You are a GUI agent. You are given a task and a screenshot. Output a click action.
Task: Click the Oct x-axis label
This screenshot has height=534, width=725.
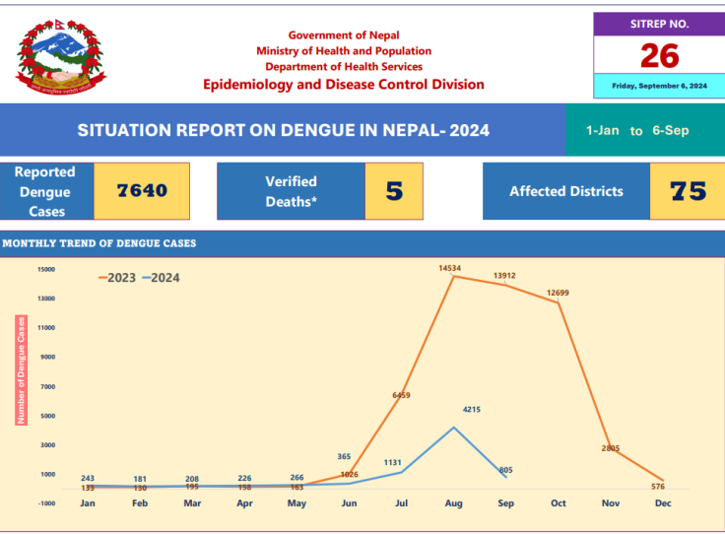click(x=559, y=503)
